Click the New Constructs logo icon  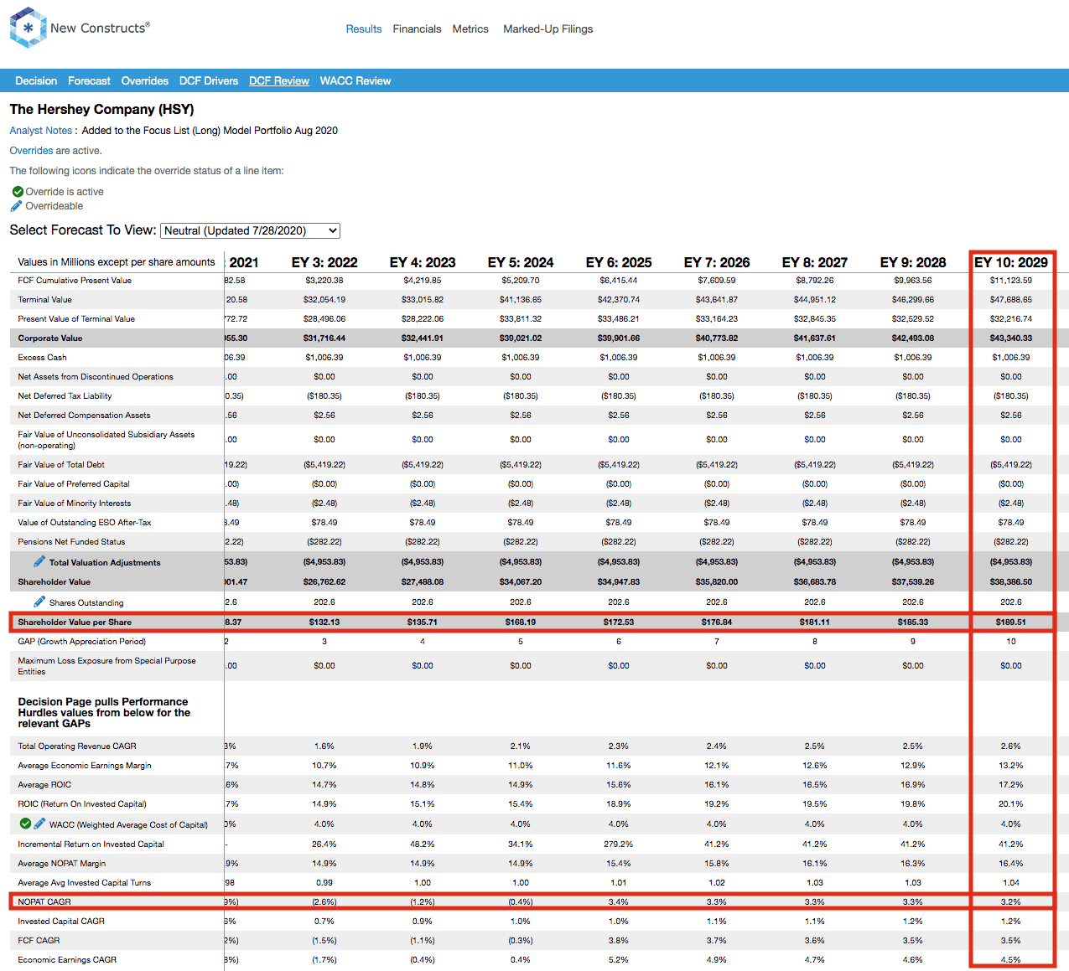[x=28, y=28]
